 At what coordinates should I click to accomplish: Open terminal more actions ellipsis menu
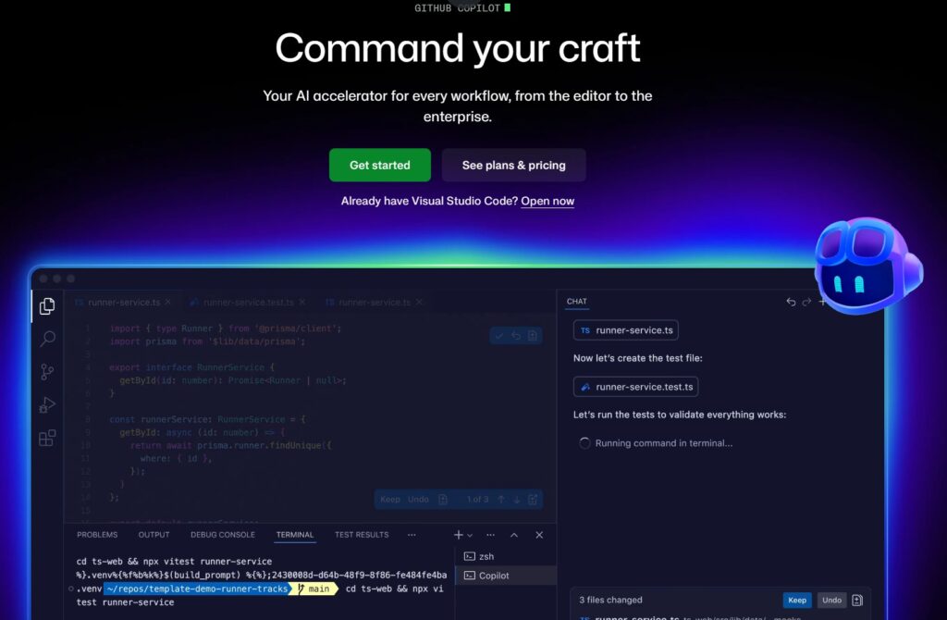(x=491, y=536)
